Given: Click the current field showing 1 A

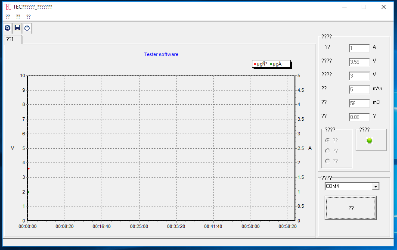Looking at the screenshot, I should (359, 48).
